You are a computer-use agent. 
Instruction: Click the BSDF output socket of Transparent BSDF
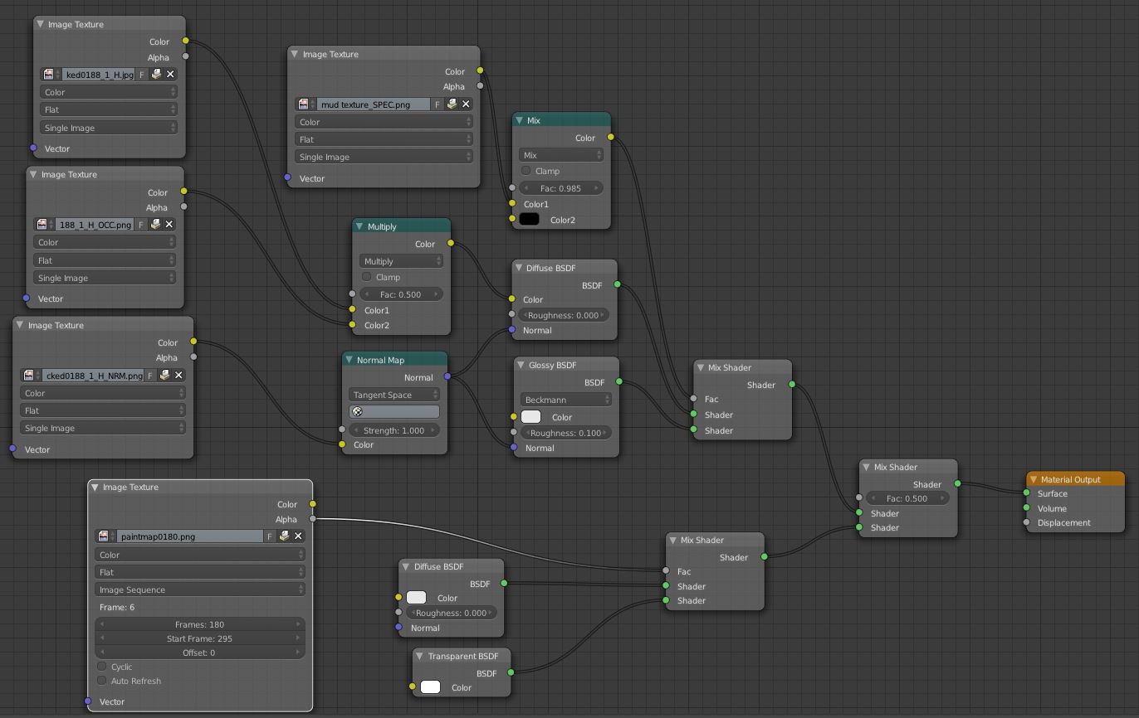(511, 672)
